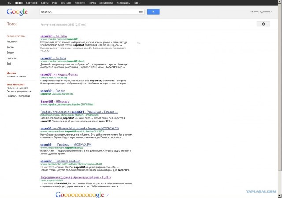Open the settings gear button

coord(263,24)
